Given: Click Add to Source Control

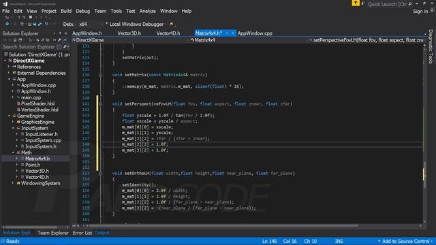Looking at the screenshot, I should click(x=405, y=241).
